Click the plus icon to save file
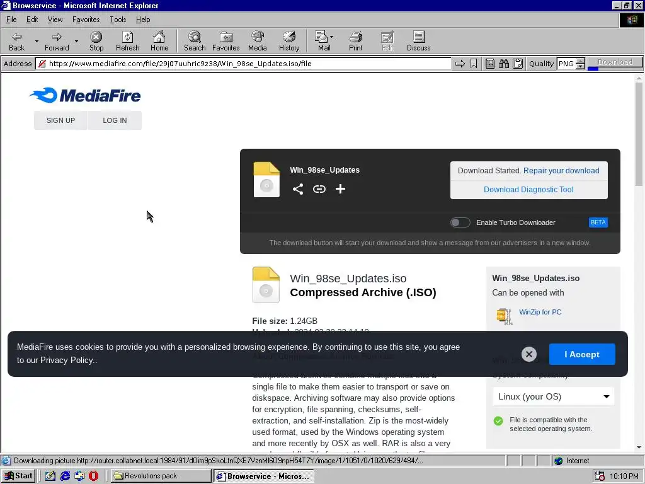Screen dimensions: 645x484 click(340, 189)
